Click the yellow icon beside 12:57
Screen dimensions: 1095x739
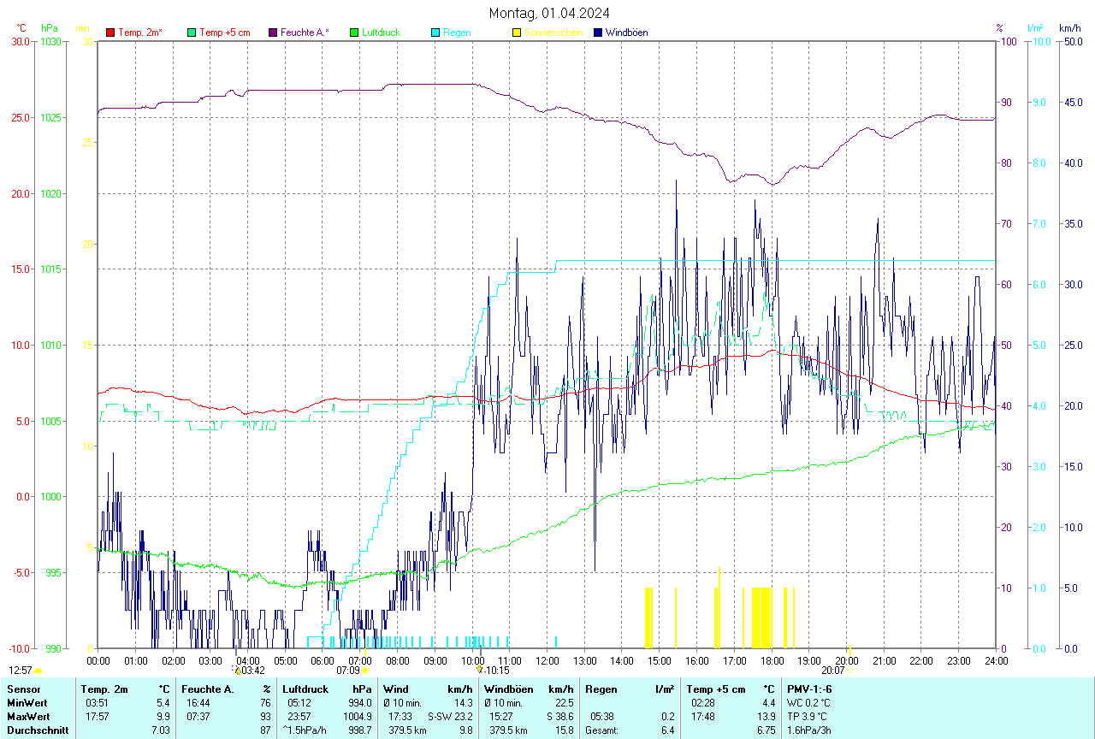(38, 671)
